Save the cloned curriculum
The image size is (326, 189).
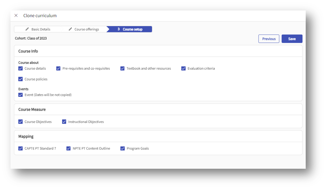[x=292, y=39]
